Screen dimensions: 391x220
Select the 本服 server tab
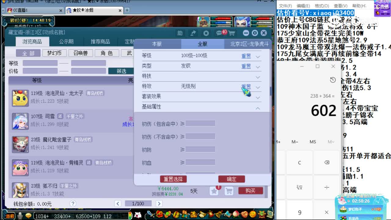point(157,44)
